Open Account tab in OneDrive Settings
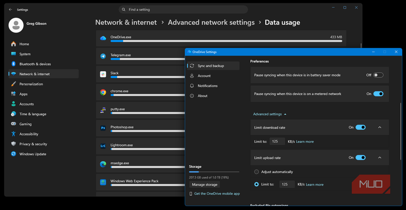The image size is (406, 210). click(214, 76)
